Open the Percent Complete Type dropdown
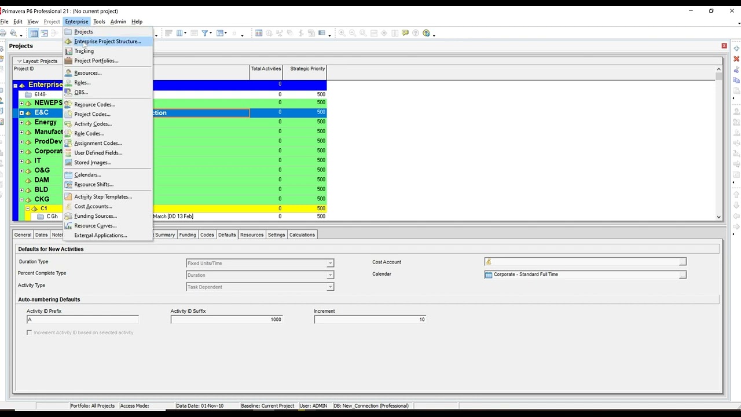The height and width of the screenshot is (417, 741). pos(330,275)
